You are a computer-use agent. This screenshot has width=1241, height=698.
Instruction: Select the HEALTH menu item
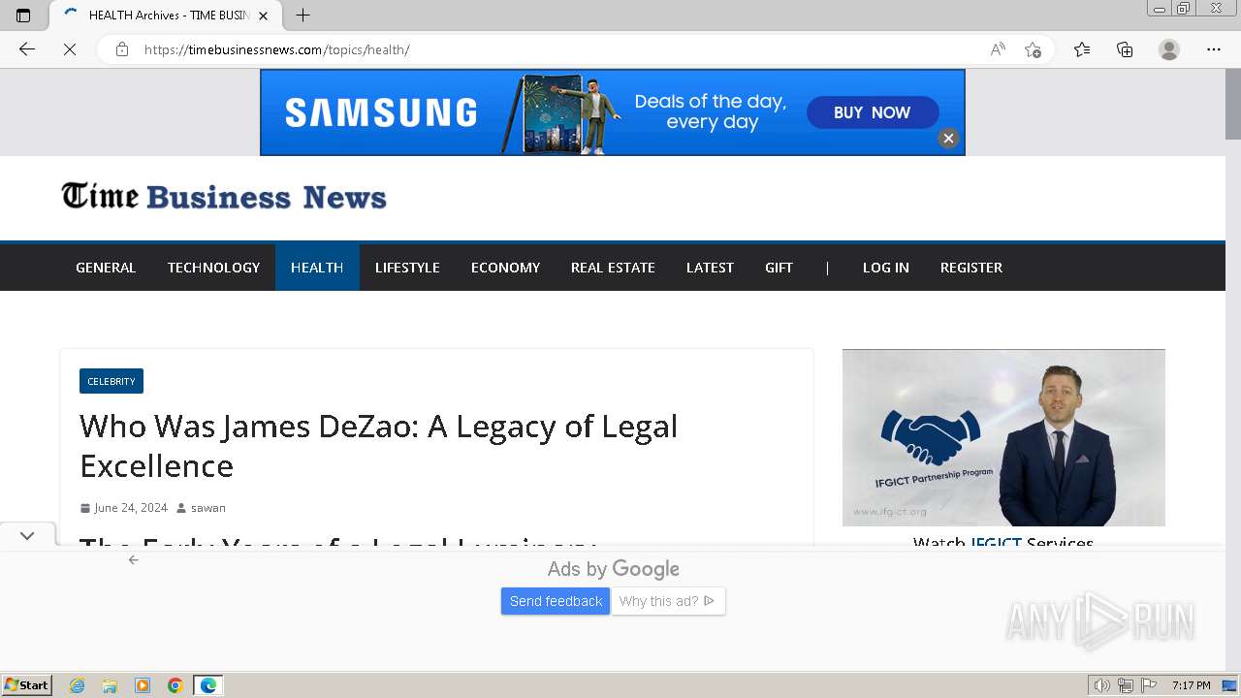click(317, 268)
